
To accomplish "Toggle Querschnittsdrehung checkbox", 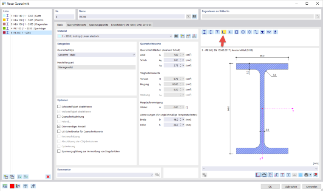I will coord(59,116).
